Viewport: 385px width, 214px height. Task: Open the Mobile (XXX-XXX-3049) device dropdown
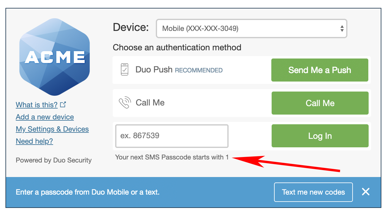[x=252, y=28]
